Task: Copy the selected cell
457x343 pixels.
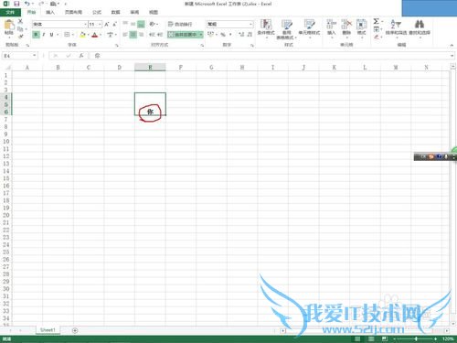Action: 20,29
